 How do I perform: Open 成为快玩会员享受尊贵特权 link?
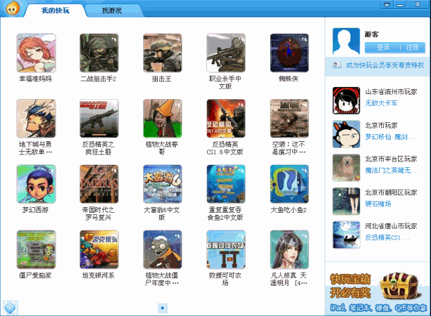pos(385,65)
